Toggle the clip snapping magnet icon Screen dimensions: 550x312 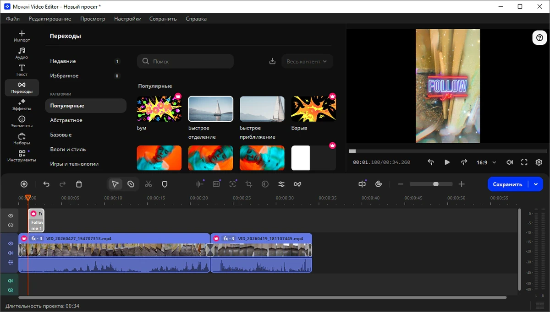379,184
